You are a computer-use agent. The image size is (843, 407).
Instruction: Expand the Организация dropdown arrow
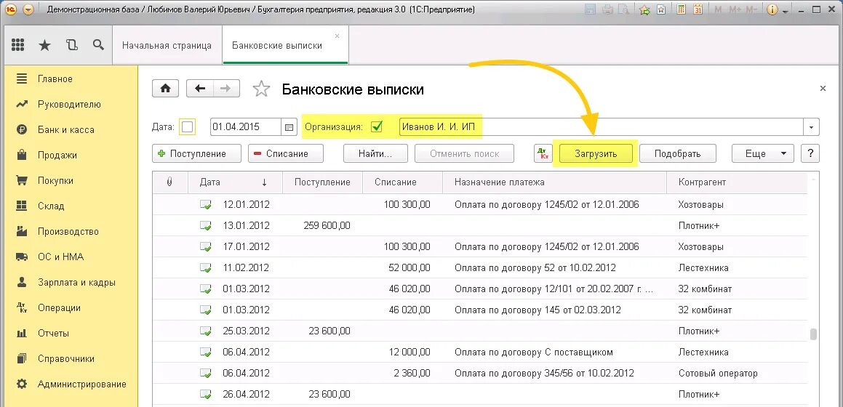point(811,127)
